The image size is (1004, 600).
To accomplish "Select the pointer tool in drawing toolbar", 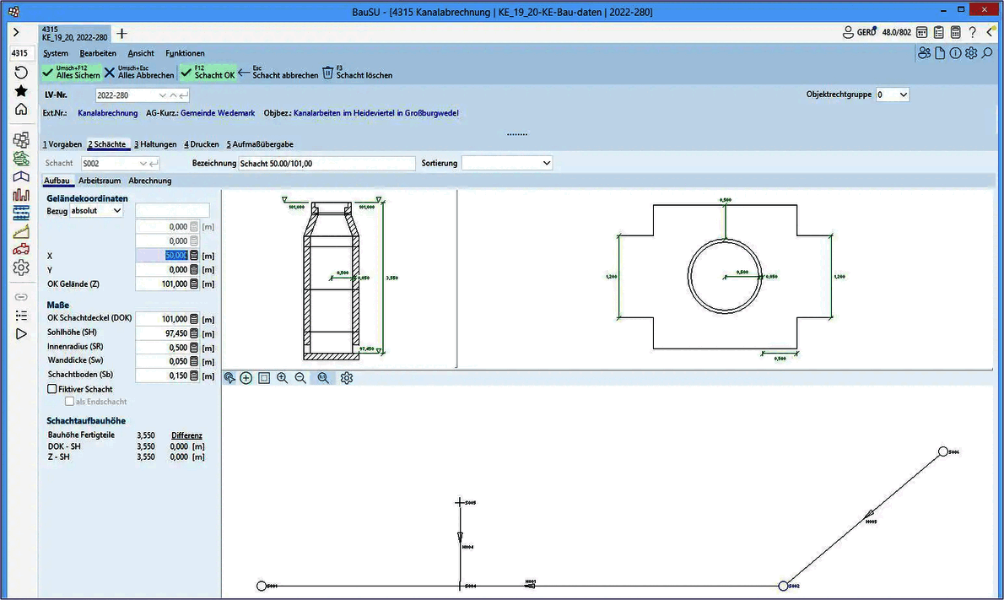I will point(229,378).
